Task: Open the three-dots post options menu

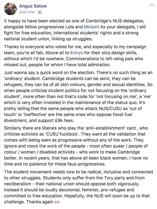Action: tap(152, 5)
